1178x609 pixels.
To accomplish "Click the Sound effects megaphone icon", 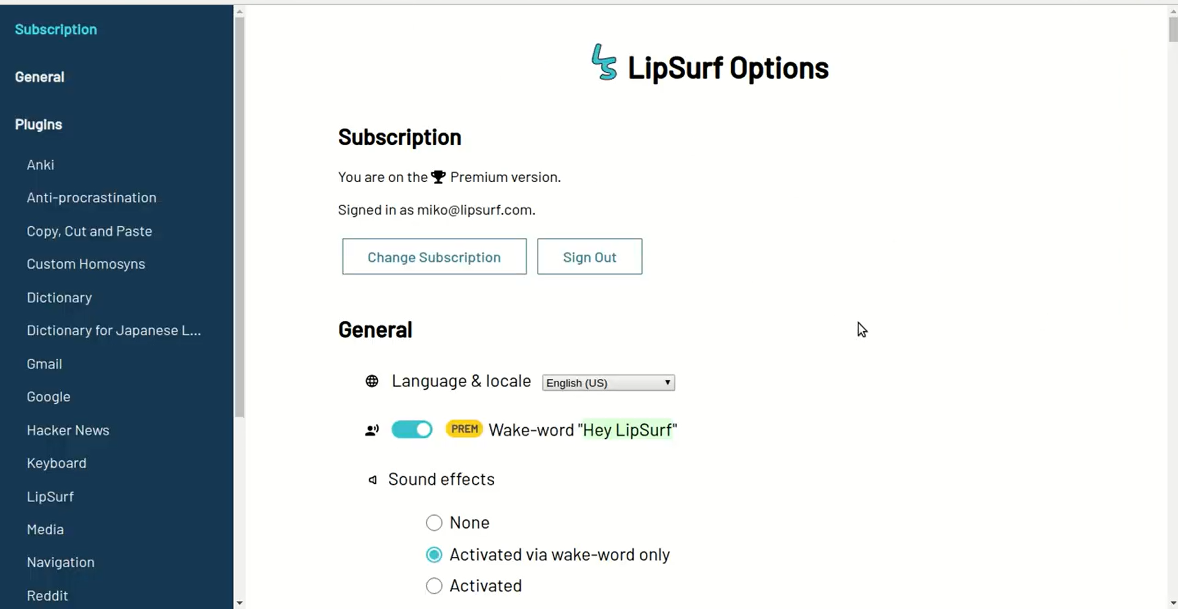I will click(x=372, y=479).
